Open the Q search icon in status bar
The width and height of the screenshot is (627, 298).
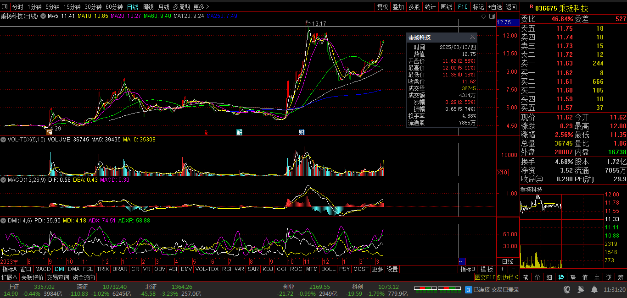[567, 289]
